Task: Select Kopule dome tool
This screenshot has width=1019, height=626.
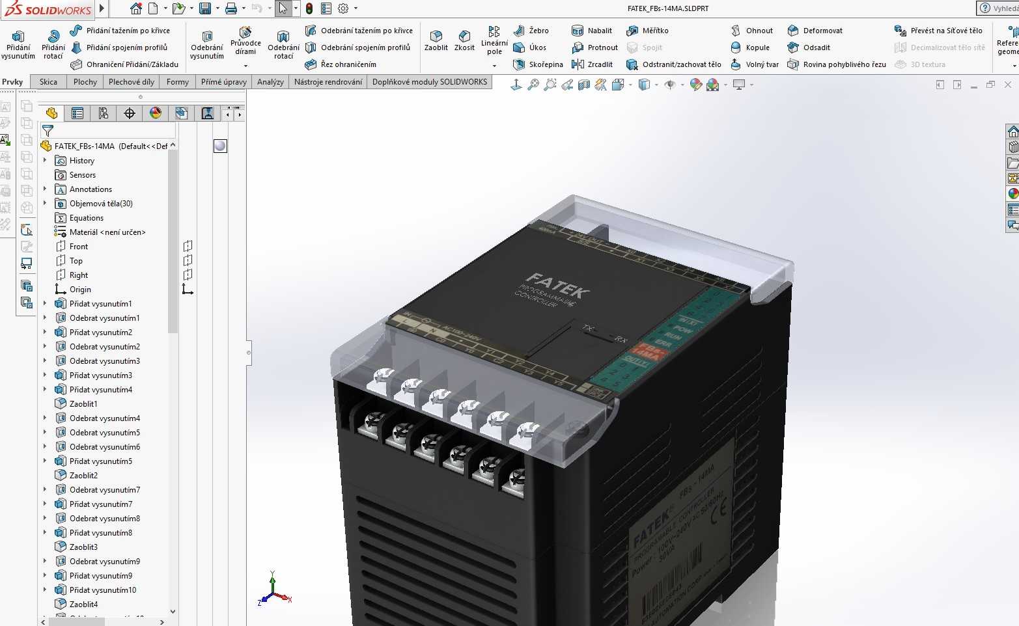Action: (x=750, y=48)
